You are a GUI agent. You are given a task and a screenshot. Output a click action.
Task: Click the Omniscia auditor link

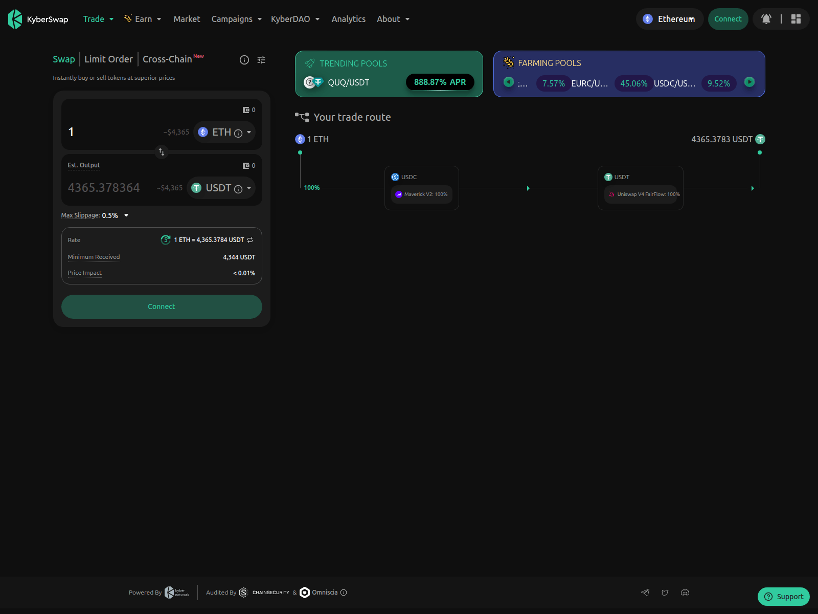[319, 593]
